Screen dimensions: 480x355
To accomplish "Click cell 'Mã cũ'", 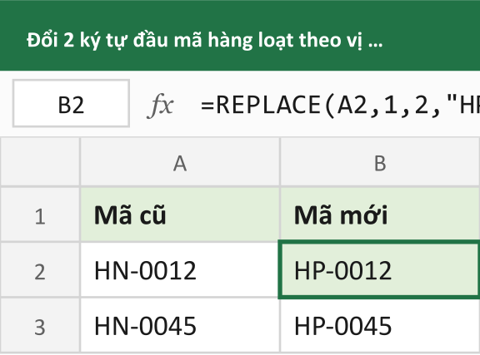I will point(180,214).
